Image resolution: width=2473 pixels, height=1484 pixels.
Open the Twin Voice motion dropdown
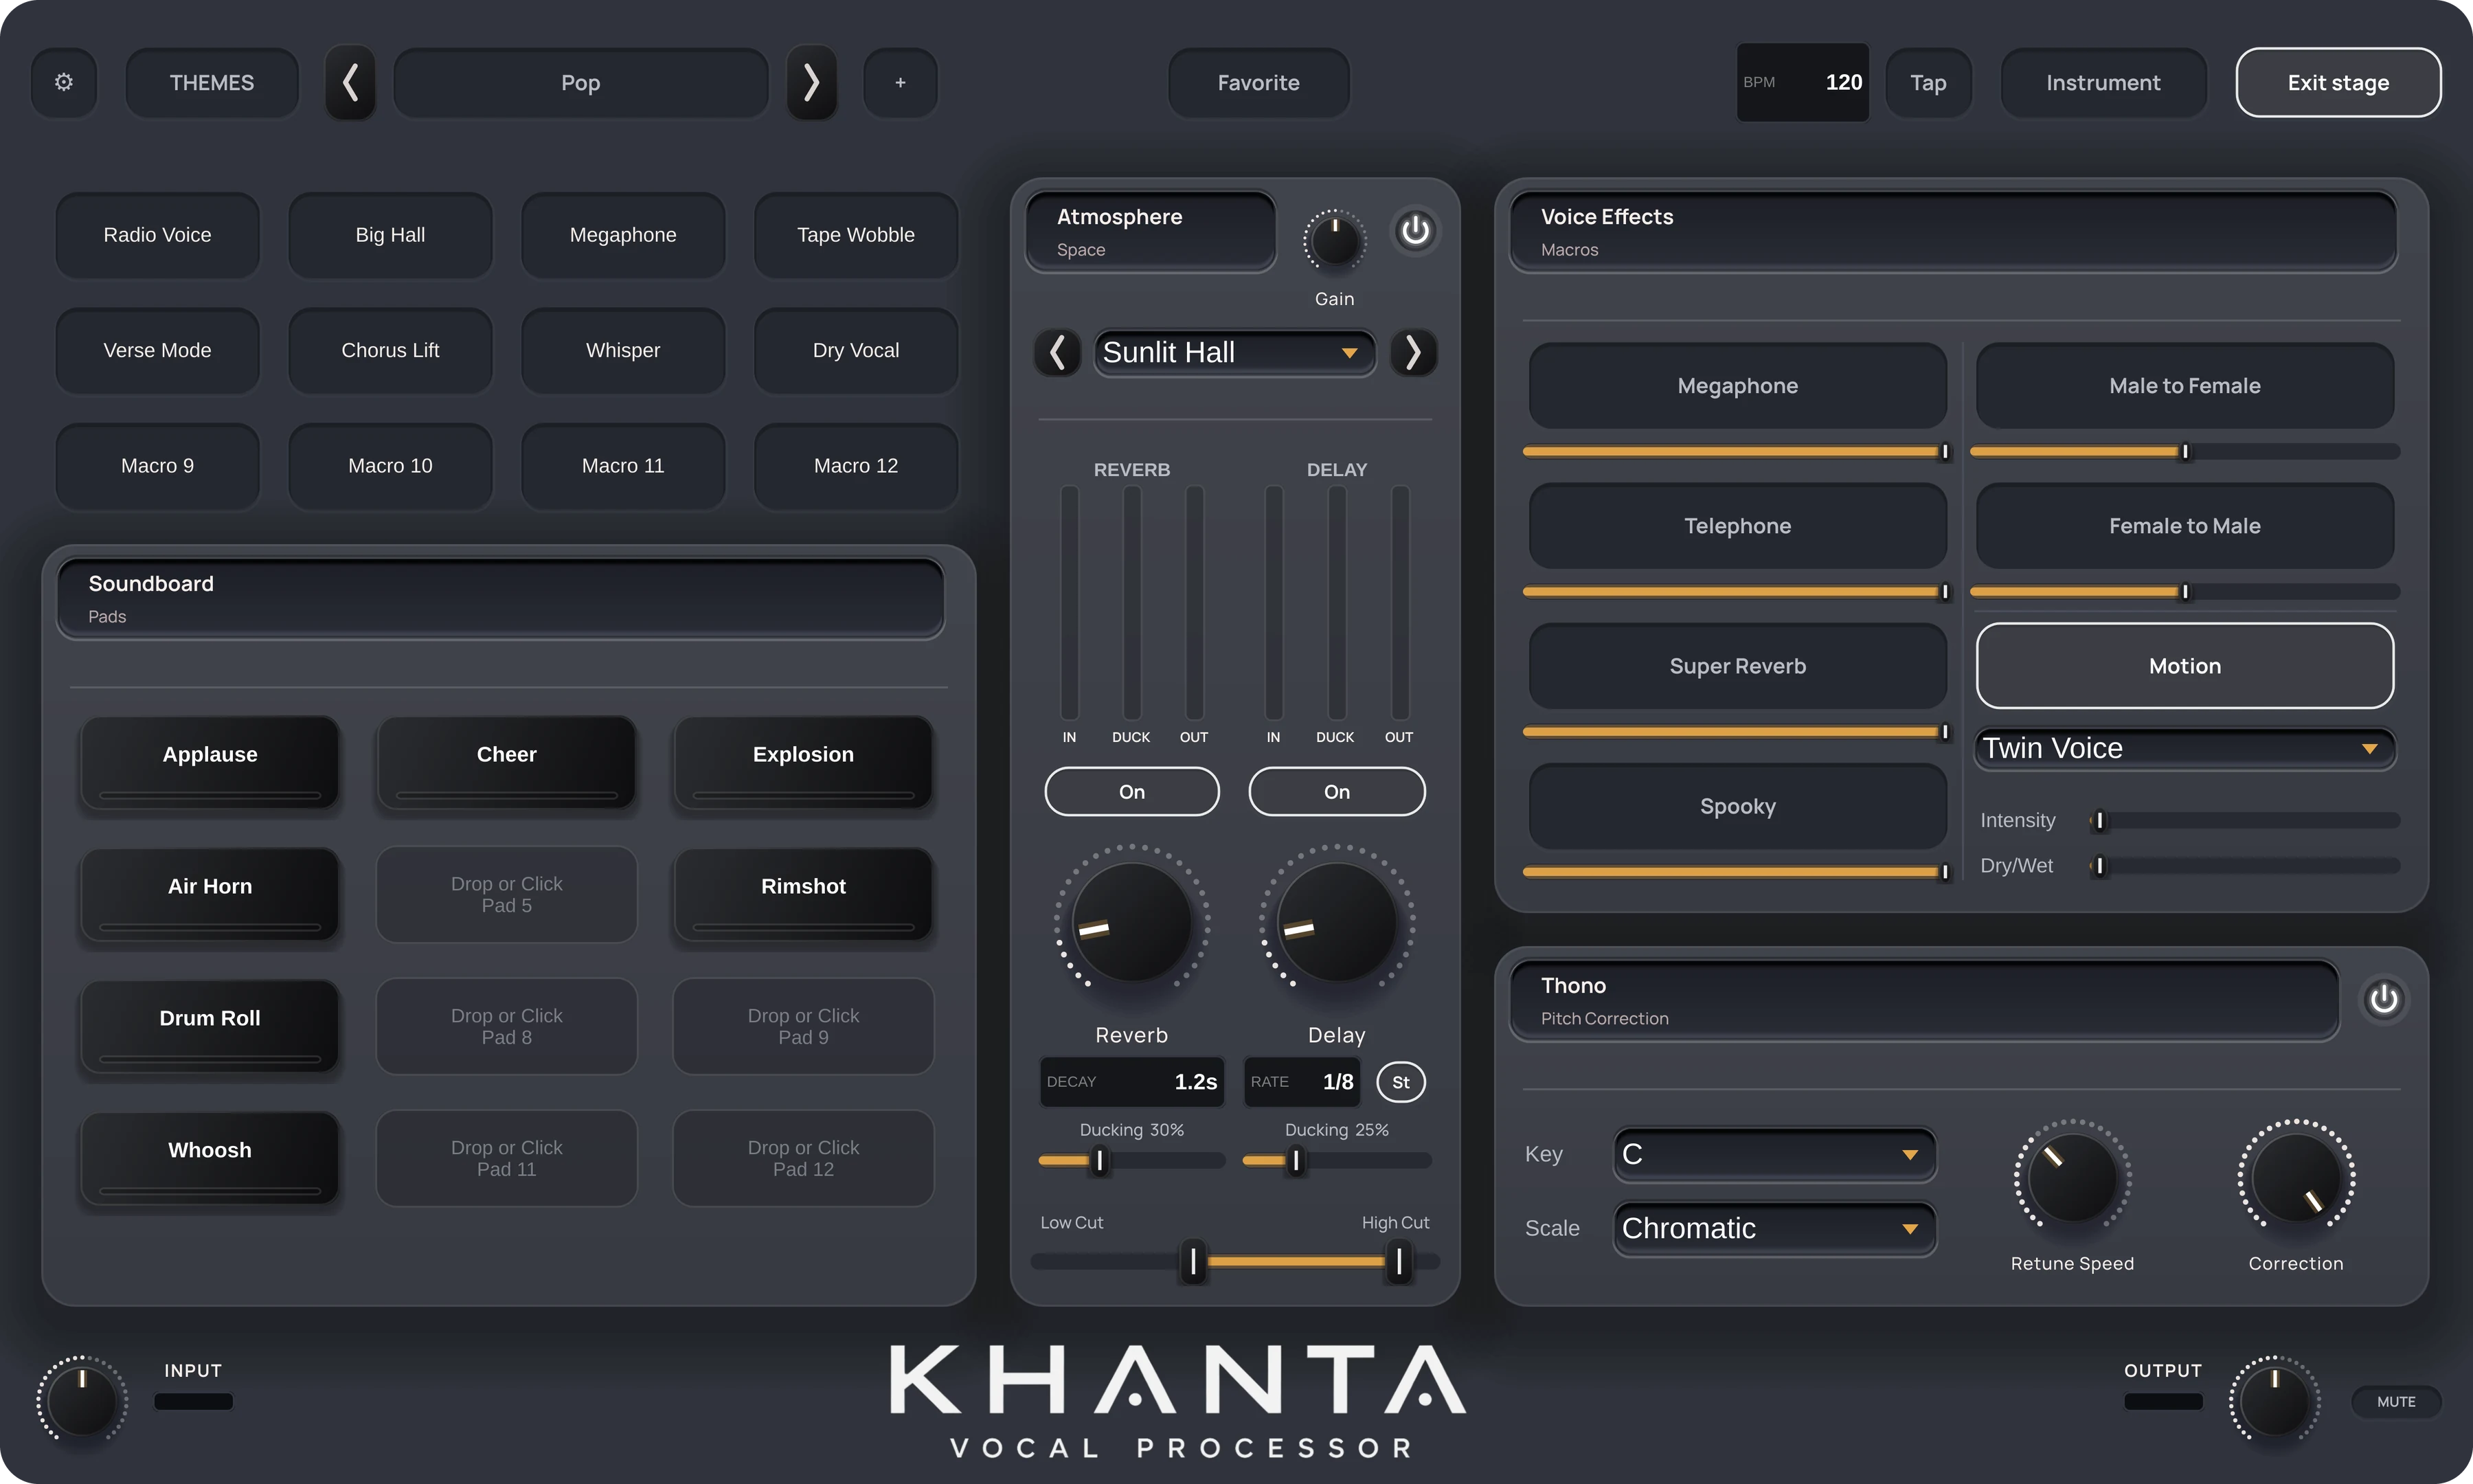tap(2184, 748)
